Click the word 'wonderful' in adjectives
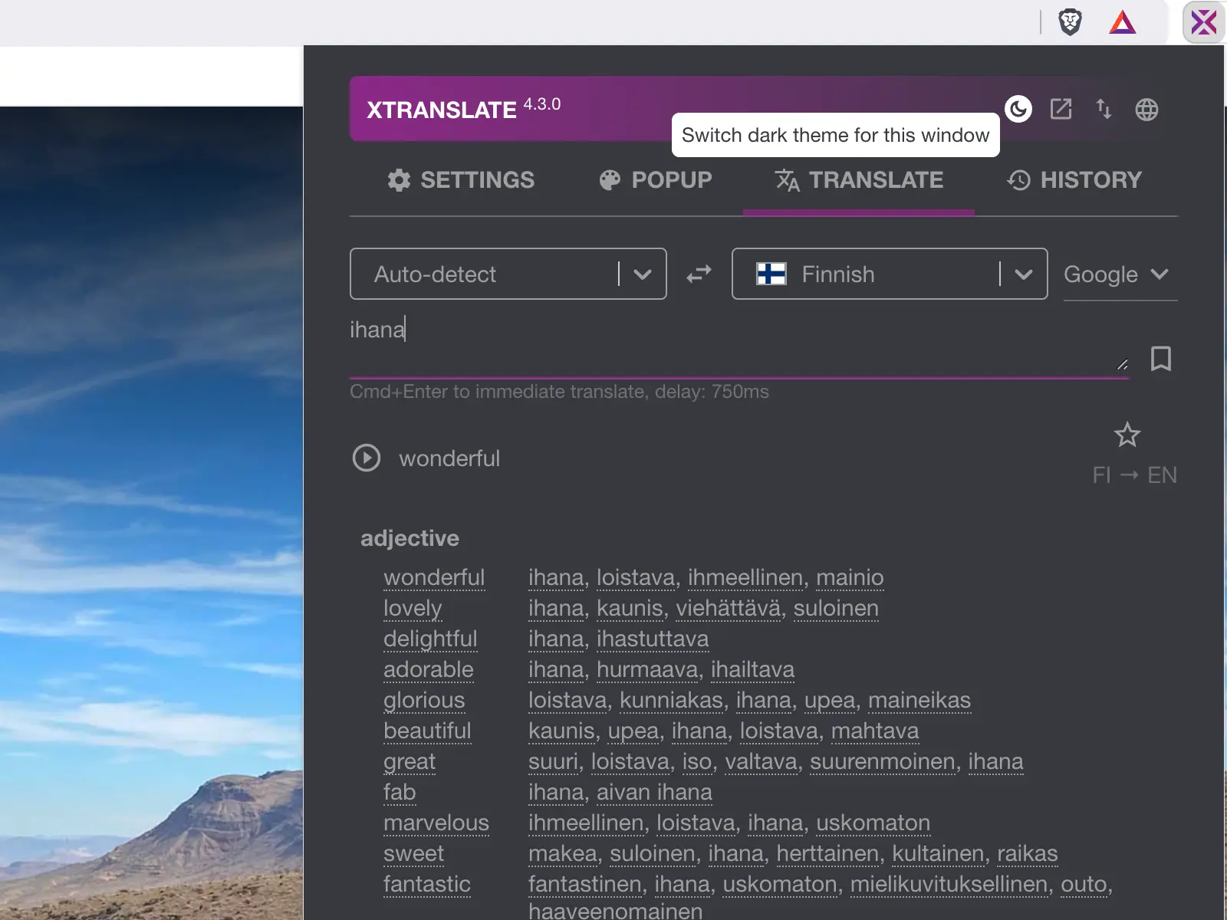Screen dimensions: 1227x920 [x=434, y=577]
